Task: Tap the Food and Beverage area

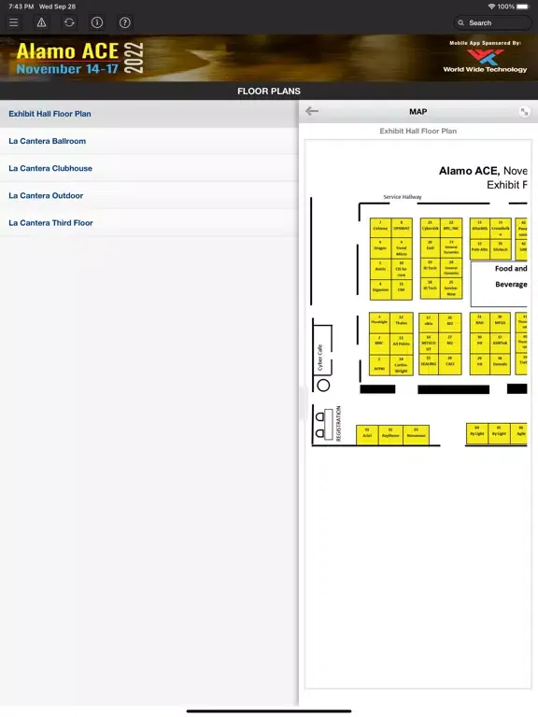Action: tap(500, 284)
